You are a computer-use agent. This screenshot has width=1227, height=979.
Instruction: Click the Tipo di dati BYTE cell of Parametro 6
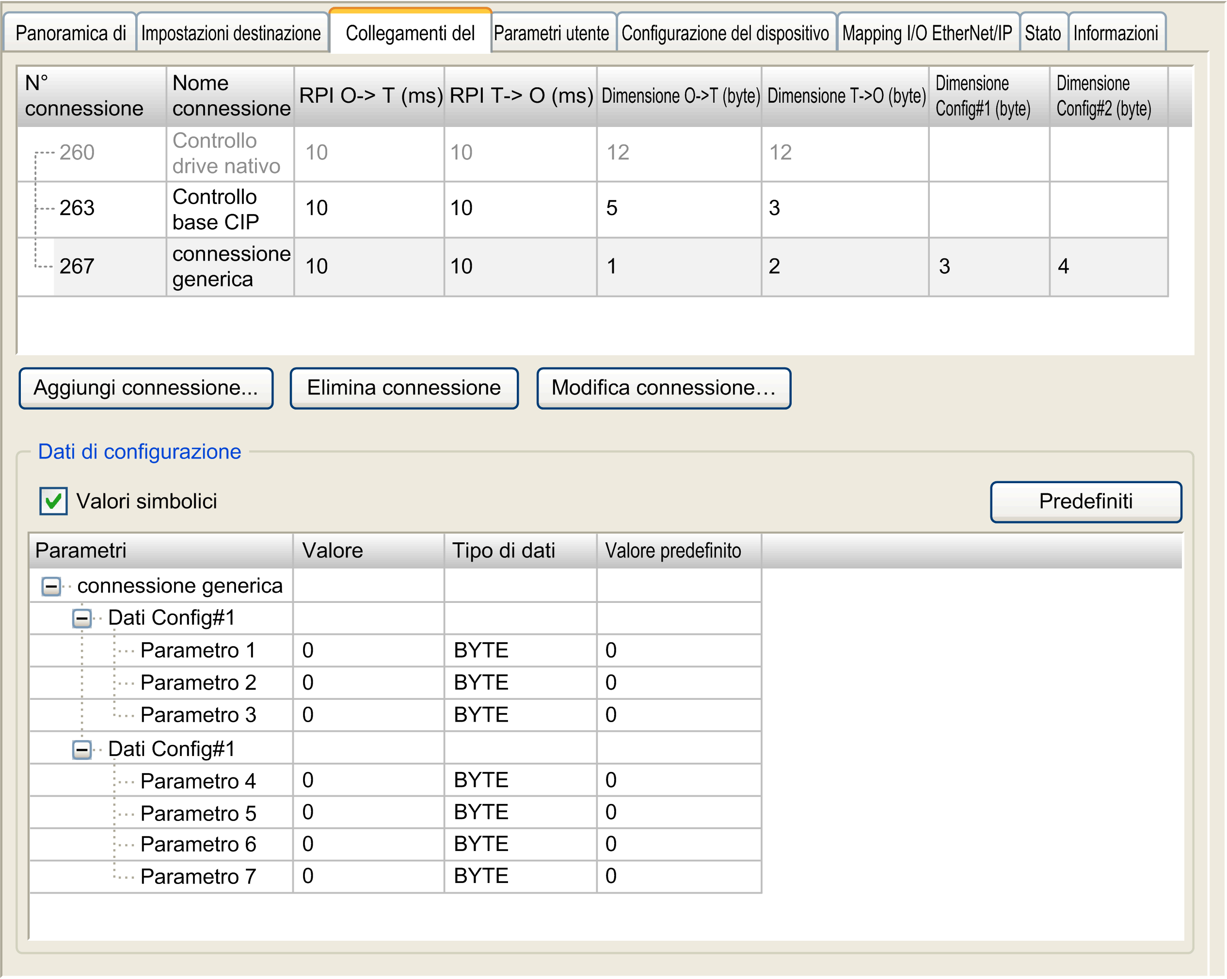pyautogui.click(x=521, y=845)
